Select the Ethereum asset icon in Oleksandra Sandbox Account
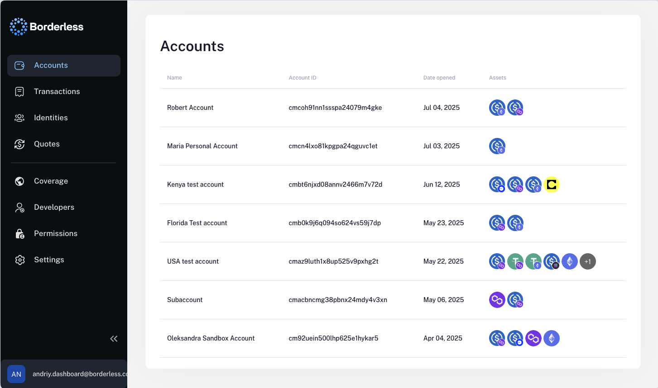The width and height of the screenshot is (658, 388). pos(551,338)
